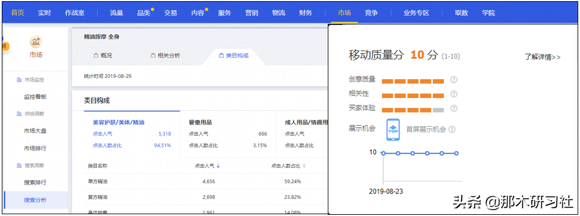The image size is (580, 216).
Task: Open 市场大盘 in the sidebar
Action: 35,131
